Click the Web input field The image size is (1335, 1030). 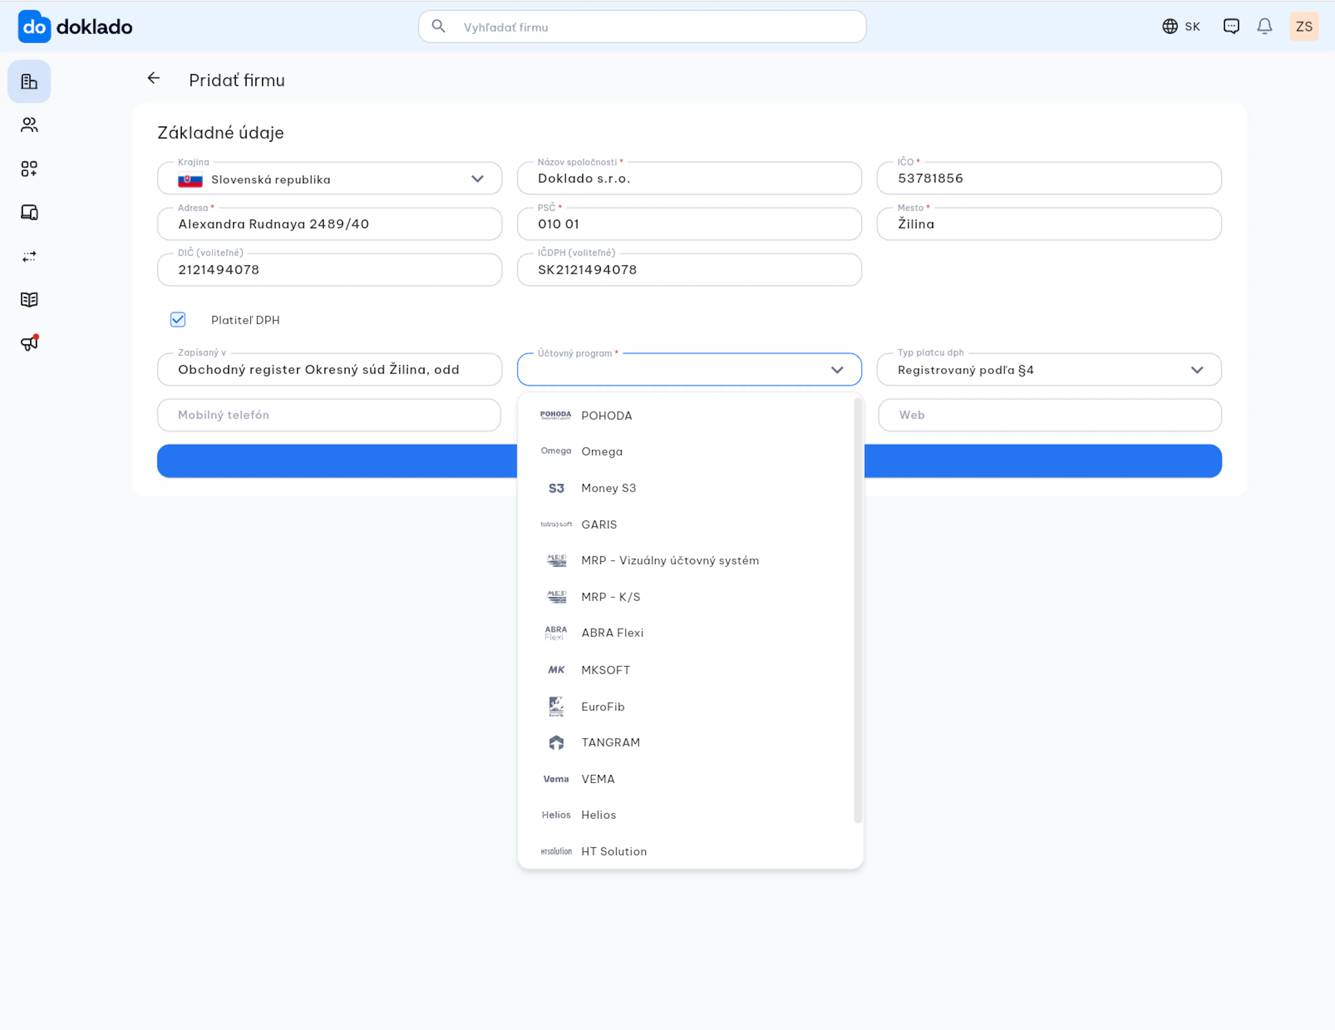(x=1050, y=415)
